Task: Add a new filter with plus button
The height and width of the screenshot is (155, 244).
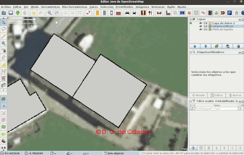Action: coord(193,148)
